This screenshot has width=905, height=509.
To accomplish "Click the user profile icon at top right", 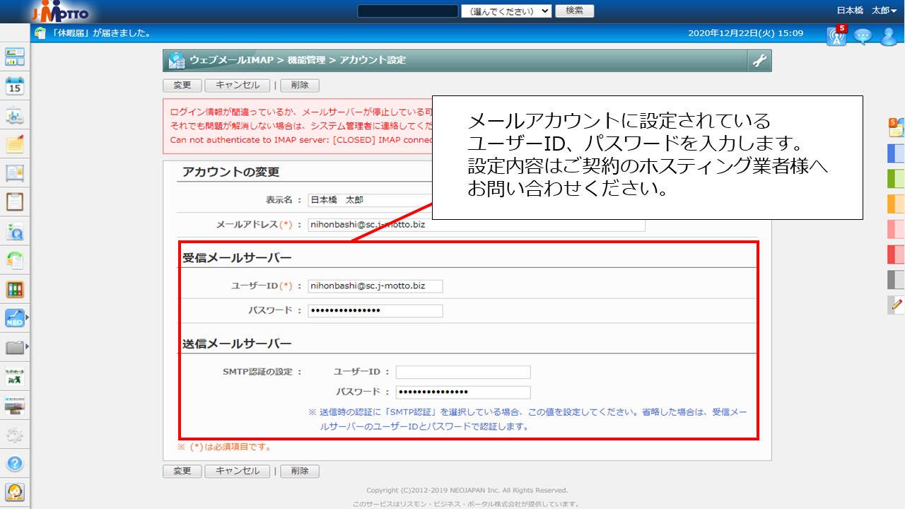I will click(889, 35).
